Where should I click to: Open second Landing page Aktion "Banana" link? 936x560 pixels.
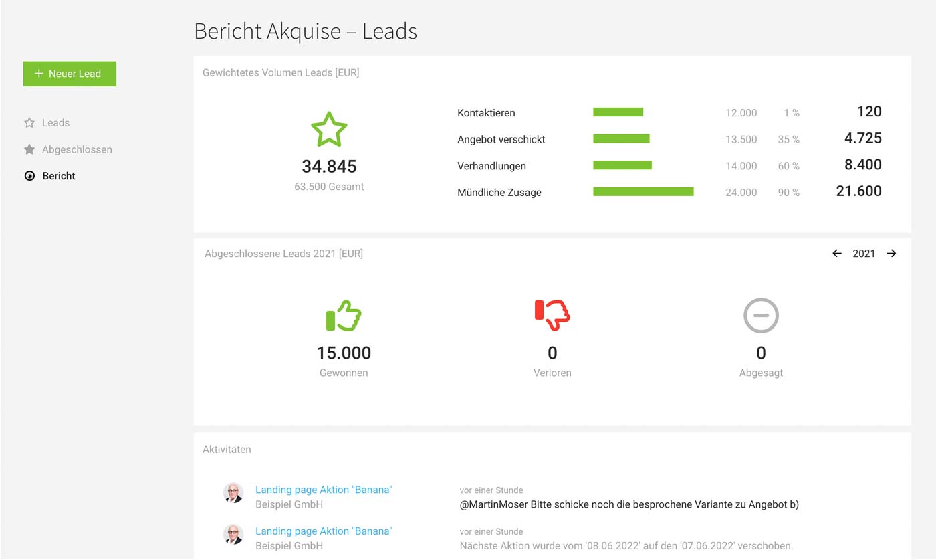[324, 531]
